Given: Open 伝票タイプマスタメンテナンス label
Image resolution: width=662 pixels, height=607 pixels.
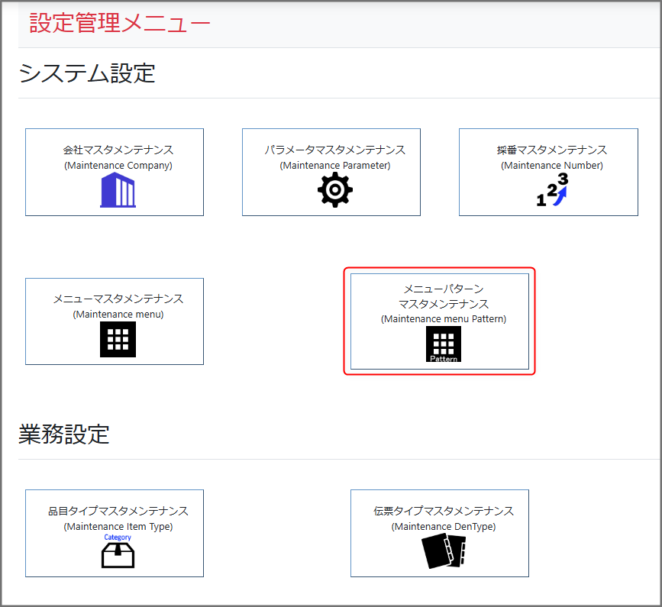Looking at the screenshot, I should (x=443, y=512).
